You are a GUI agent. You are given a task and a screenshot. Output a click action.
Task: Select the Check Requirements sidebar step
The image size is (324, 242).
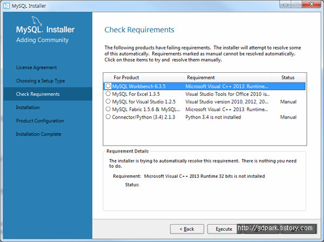click(x=48, y=94)
